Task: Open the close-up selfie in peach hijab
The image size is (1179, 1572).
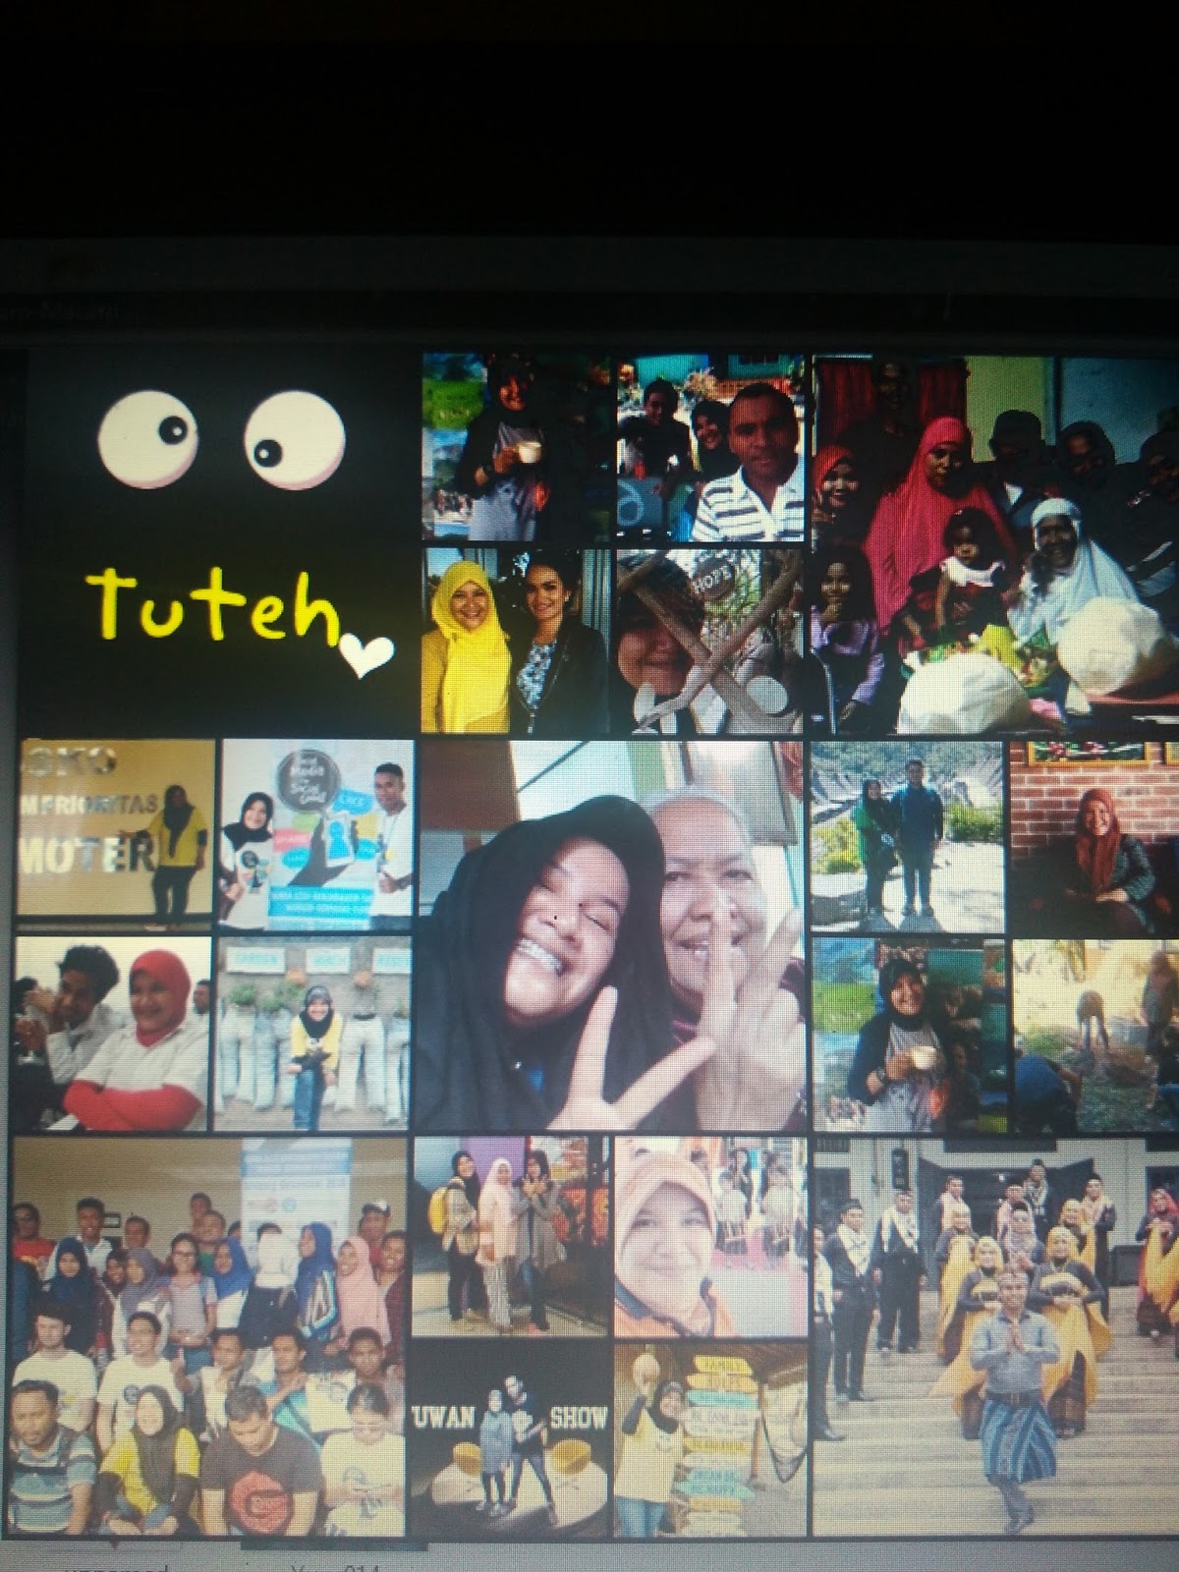Action: pos(710,1236)
